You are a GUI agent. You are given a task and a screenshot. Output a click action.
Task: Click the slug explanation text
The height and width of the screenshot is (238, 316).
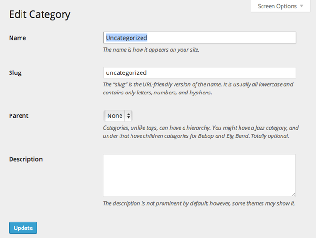(x=198, y=88)
